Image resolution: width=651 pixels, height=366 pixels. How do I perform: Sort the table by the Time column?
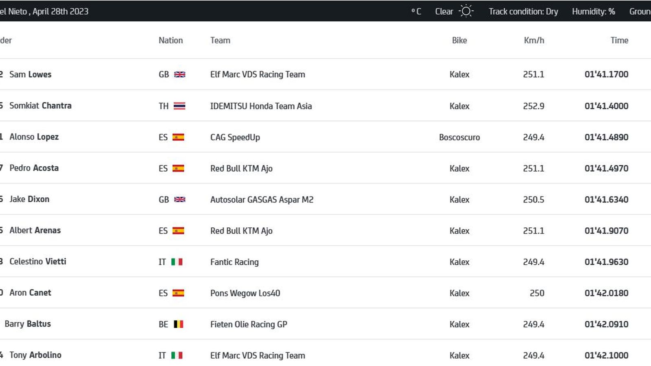click(620, 40)
